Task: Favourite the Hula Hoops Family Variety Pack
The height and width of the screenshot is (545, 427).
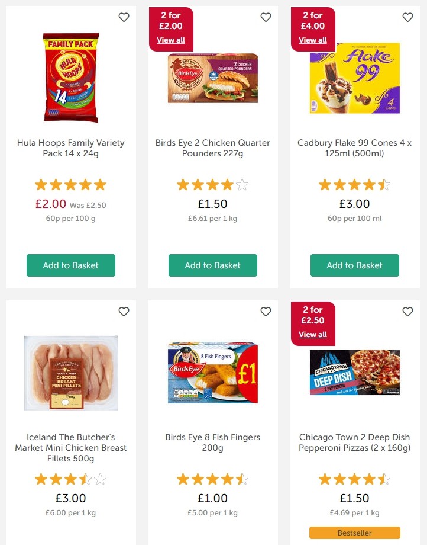Action: [x=124, y=18]
